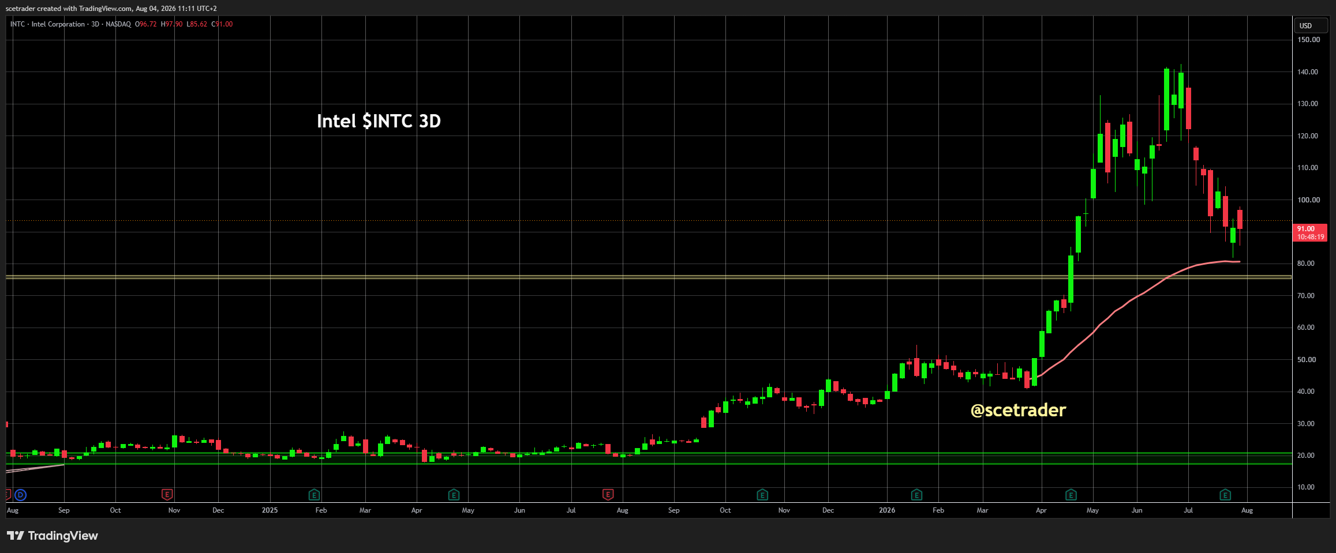Select the 'Intel $INTC 3D' chart text annotation
Viewport: 1336px width, 553px height.
pyautogui.click(x=379, y=121)
